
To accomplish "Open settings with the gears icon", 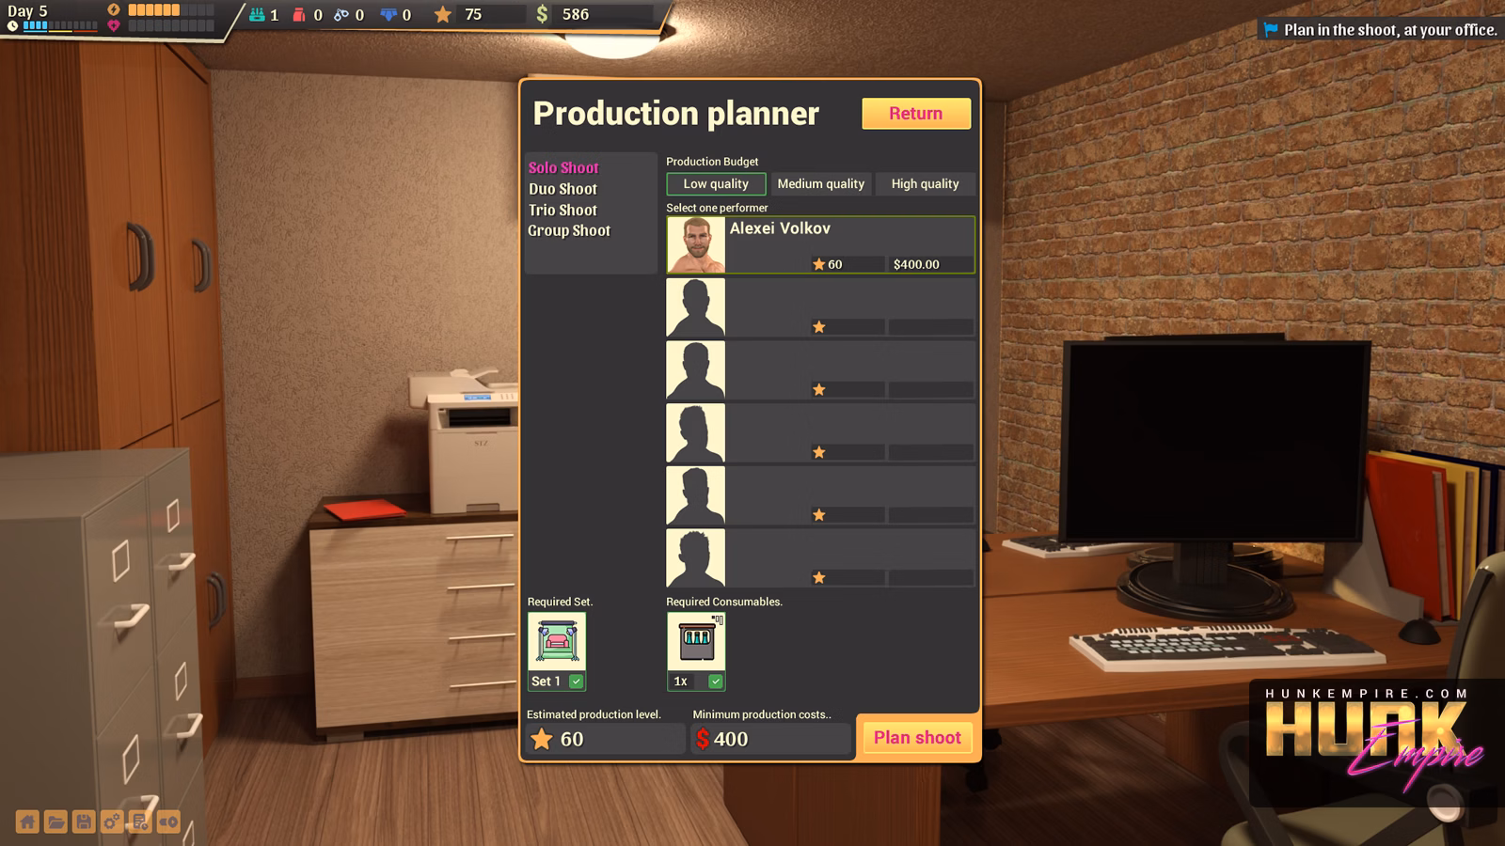I will 112,822.
